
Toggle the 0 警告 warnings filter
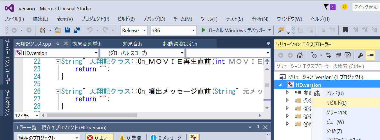[x=131, y=137]
